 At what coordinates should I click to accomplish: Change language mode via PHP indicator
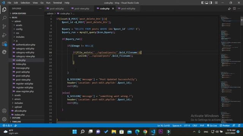pyautogui.click(x=202, y=125)
